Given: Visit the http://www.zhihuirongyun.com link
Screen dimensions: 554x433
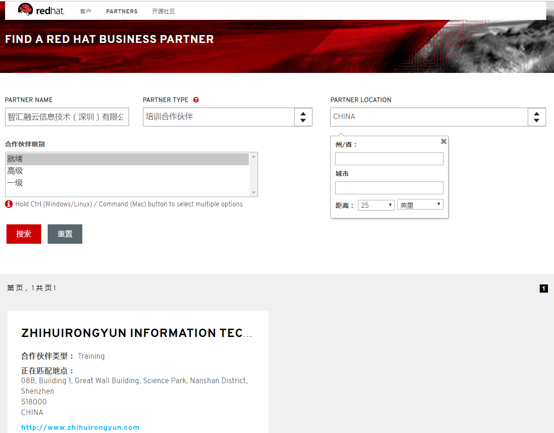Looking at the screenshot, I should (80, 427).
